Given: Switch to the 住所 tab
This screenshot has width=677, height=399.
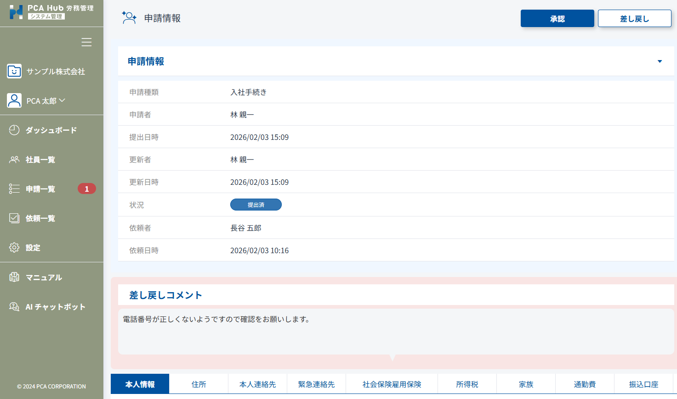Looking at the screenshot, I should [x=199, y=384].
